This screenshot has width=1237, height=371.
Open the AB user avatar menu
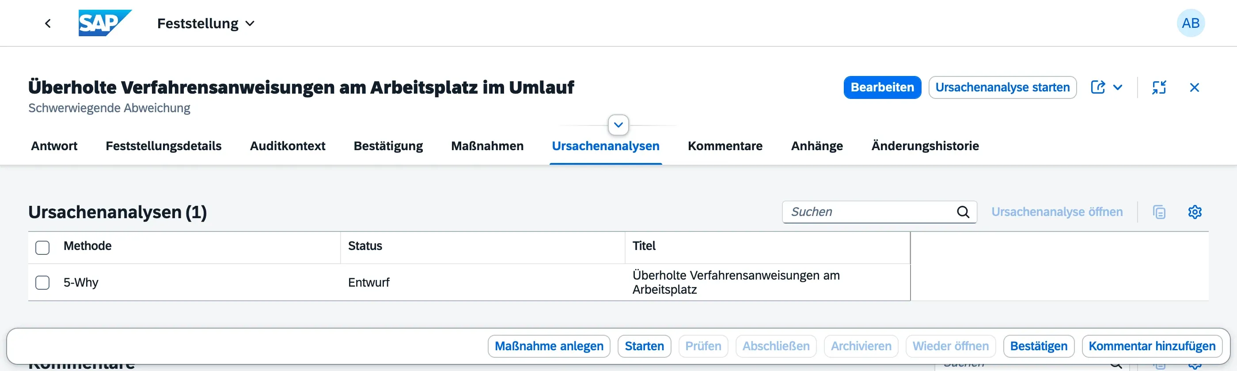pyautogui.click(x=1191, y=23)
